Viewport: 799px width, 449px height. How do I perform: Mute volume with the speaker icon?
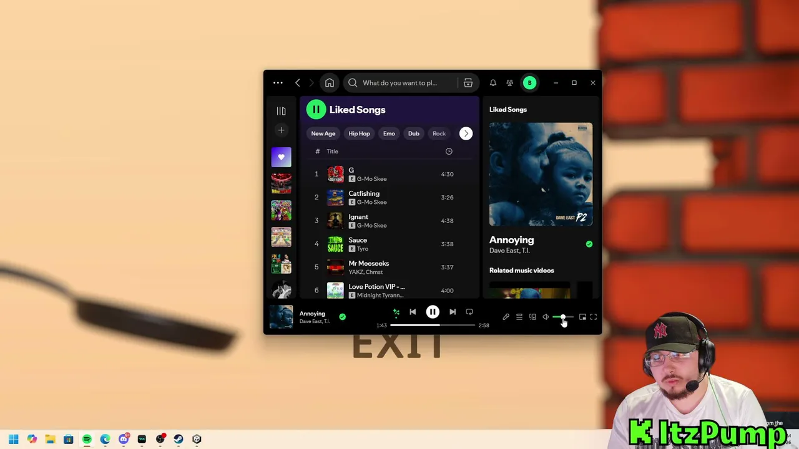(546, 317)
